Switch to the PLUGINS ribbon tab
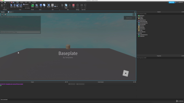The height and width of the screenshot is (103, 184). click(x=34, y=2)
